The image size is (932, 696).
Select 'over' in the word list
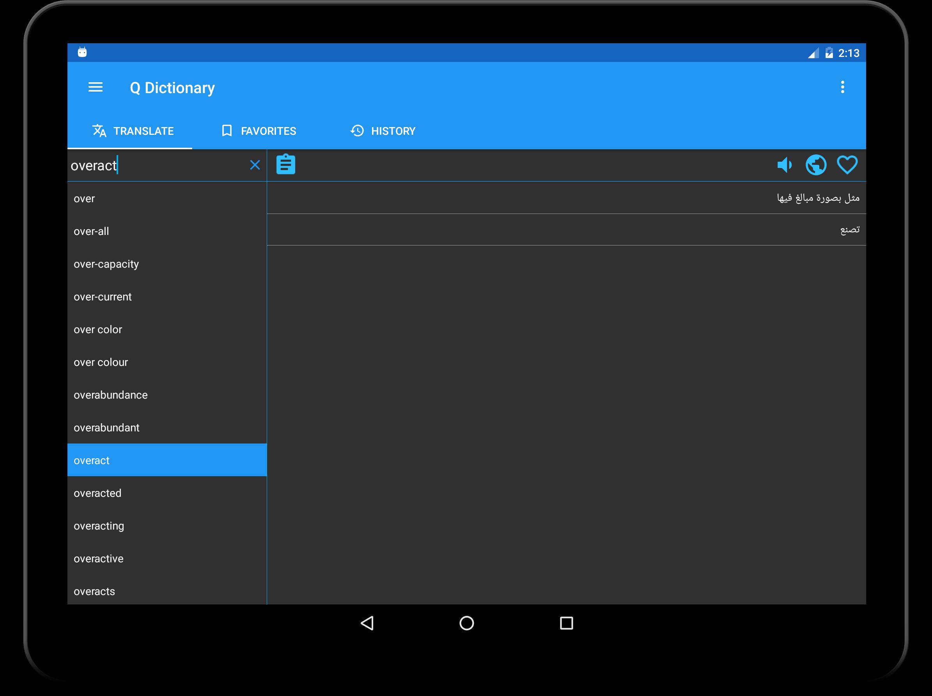pos(167,198)
